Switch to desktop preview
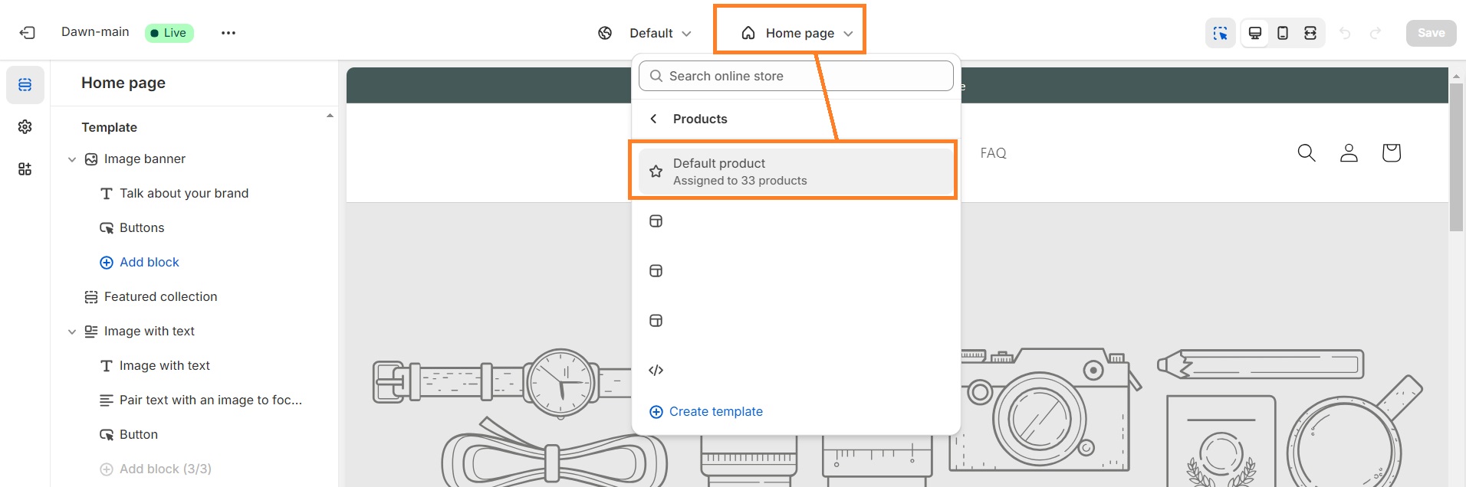1466x487 pixels. [x=1255, y=33]
